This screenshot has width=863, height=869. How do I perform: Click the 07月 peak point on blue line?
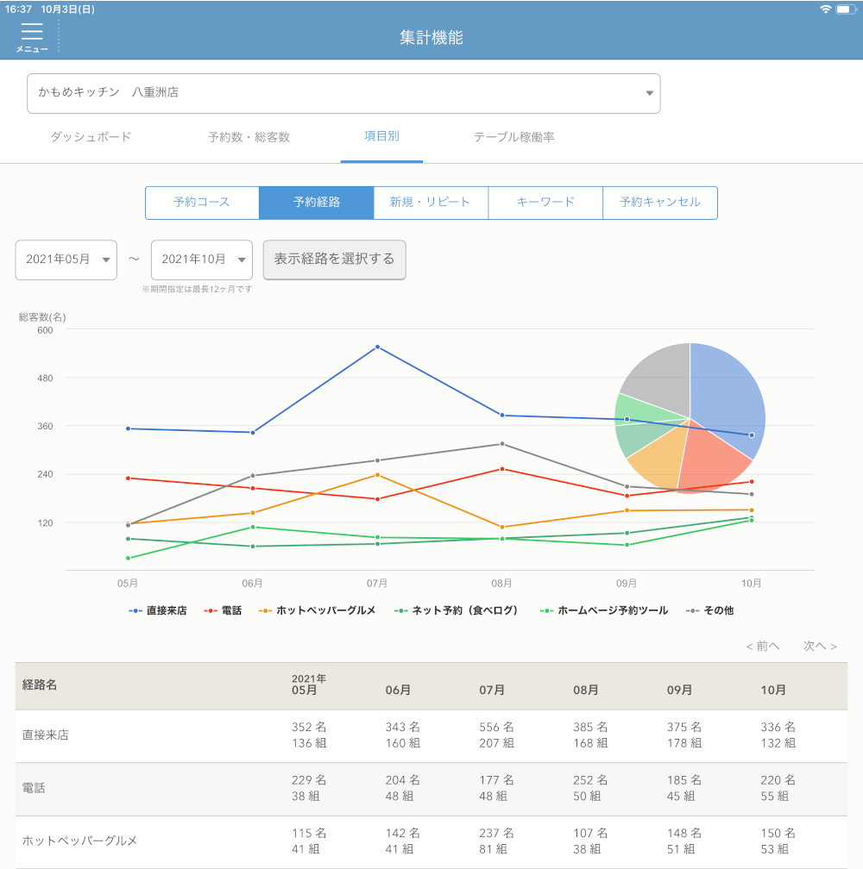point(377,347)
